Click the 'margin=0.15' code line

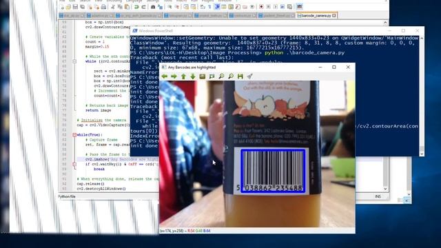pyautogui.click(x=97, y=46)
